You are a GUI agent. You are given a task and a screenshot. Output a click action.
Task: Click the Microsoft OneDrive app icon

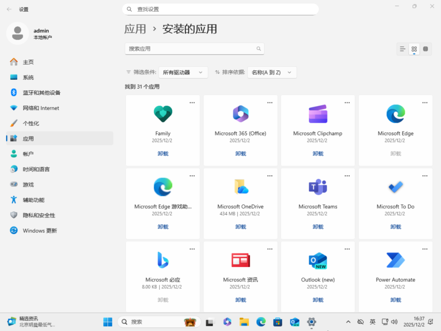pos(241,187)
